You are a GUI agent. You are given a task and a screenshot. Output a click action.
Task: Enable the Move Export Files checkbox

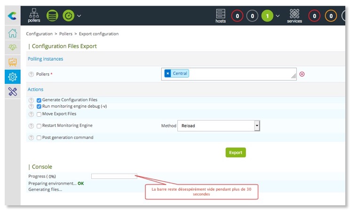tap(39, 114)
